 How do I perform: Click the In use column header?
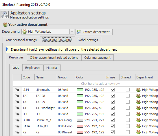click(x=113, y=77)
